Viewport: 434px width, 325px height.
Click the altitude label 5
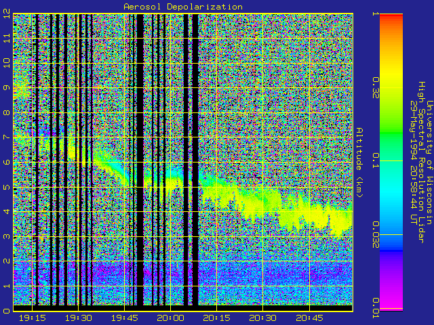7,187
